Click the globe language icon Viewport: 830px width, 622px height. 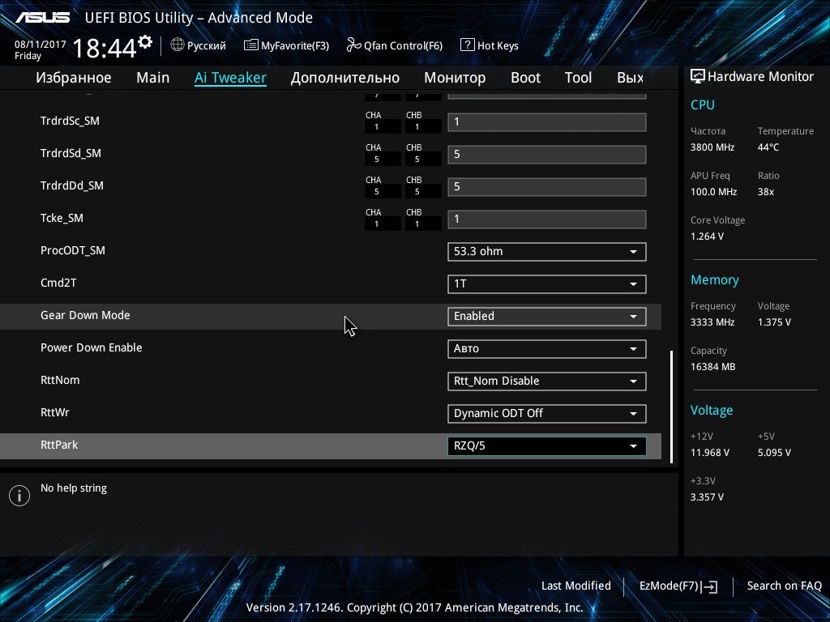click(x=178, y=45)
